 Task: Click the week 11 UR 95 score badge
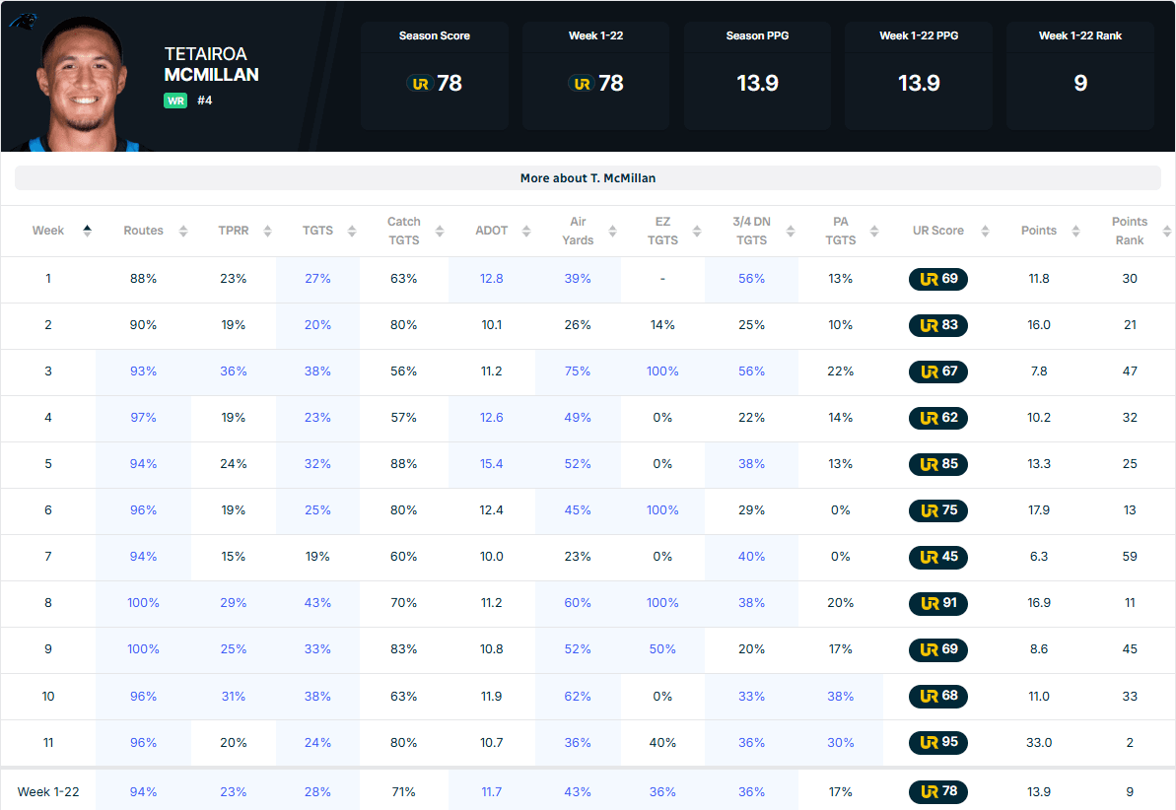pos(937,743)
